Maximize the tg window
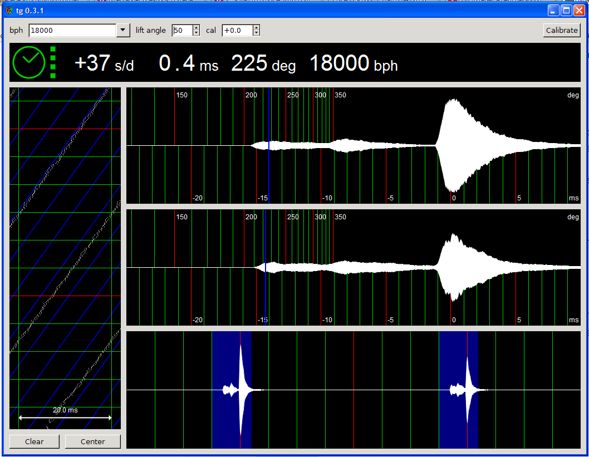Image resolution: width=589 pixels, height=457 pixels. [x=566, y=11]
